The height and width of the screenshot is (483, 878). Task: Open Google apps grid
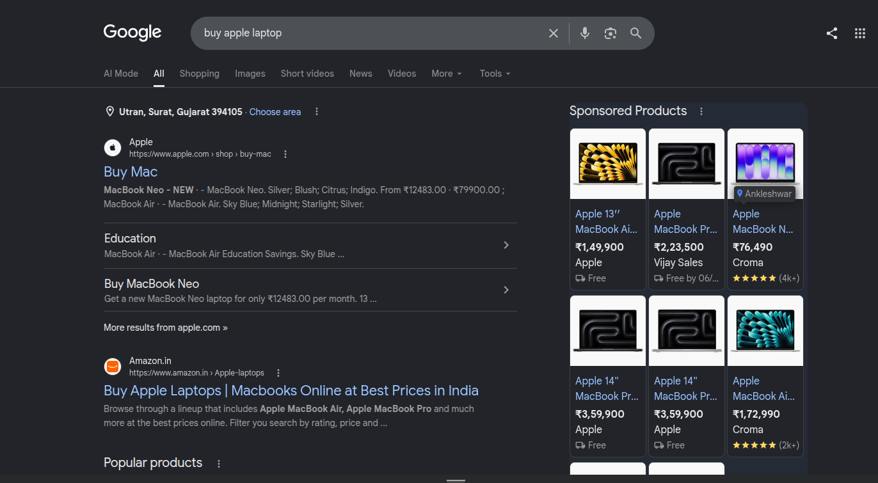point(860,33)
